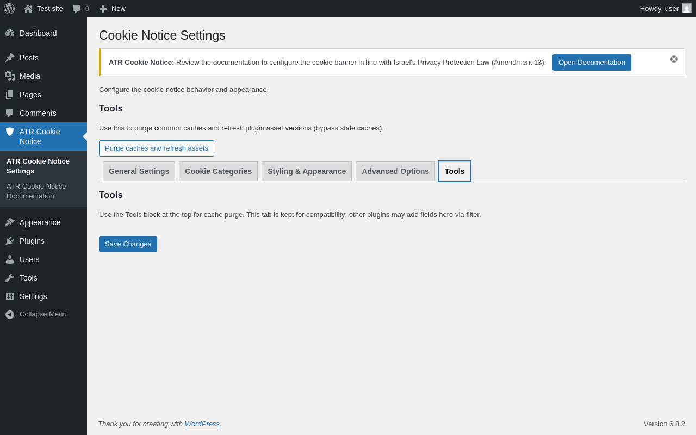Open the Advanced Options tab

pos(395,171)
